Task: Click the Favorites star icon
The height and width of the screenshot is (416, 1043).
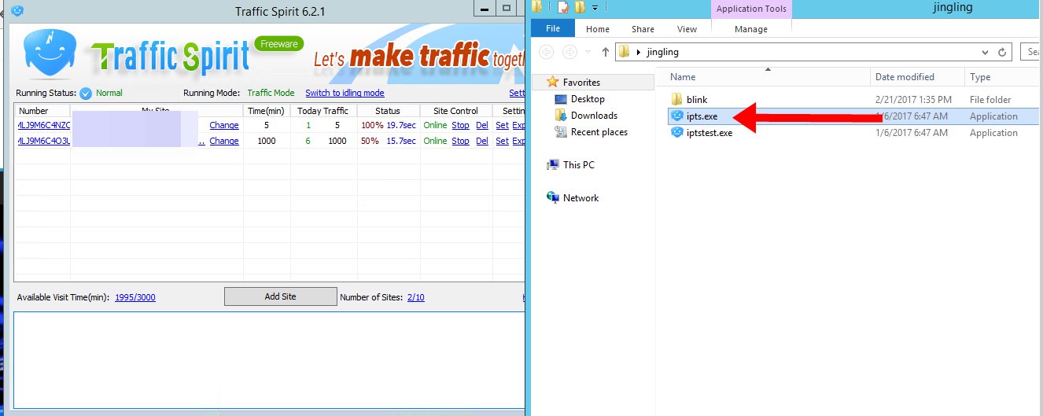Action: 553,82
